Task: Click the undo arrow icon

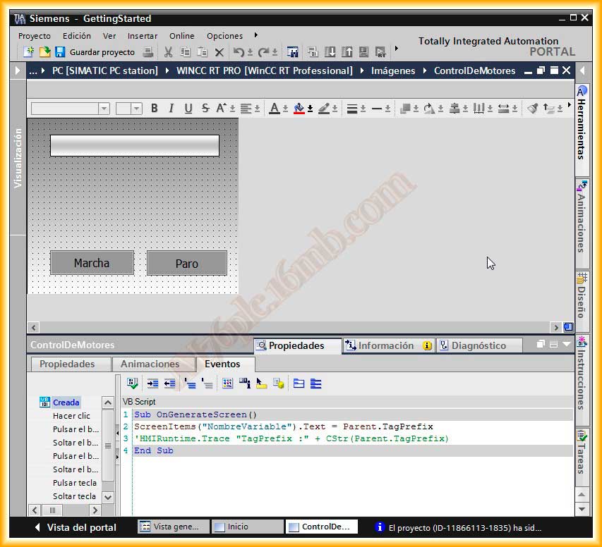Action: click(239, 52)
